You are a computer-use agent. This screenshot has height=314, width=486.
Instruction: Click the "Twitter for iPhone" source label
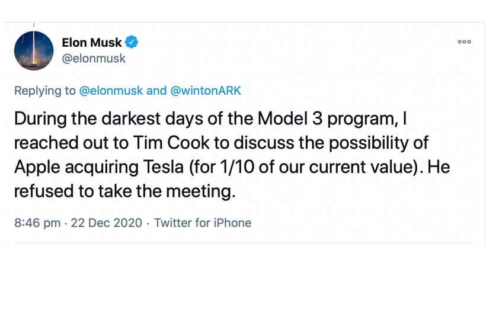[x=203, y=223]
